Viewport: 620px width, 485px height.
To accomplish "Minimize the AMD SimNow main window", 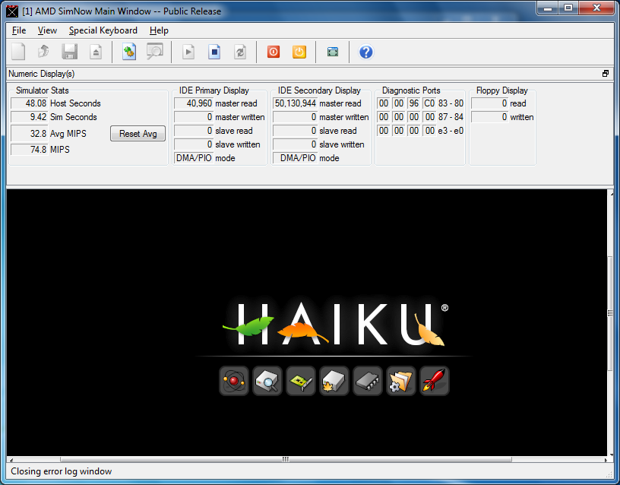I will point(548,8).
